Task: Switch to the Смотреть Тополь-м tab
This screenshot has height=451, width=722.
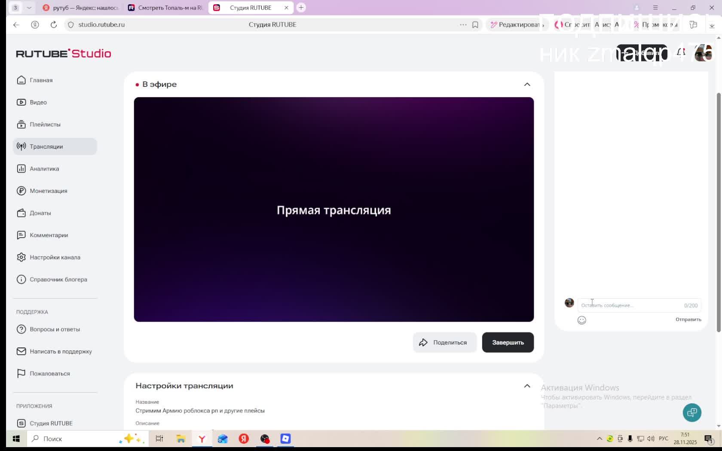Action: [165, 8]
